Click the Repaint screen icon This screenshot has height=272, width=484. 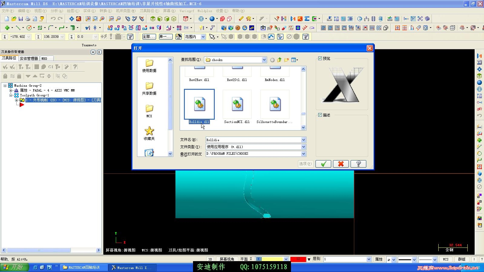click(79, 19)
